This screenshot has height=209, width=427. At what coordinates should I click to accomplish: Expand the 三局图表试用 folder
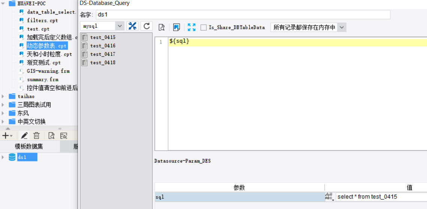click(x=3, y=104)
